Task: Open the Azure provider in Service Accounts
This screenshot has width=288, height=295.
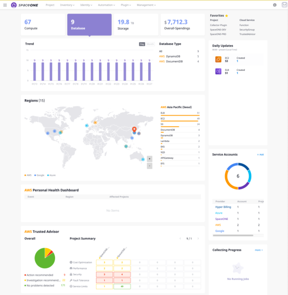Action: tap(219, 213)
